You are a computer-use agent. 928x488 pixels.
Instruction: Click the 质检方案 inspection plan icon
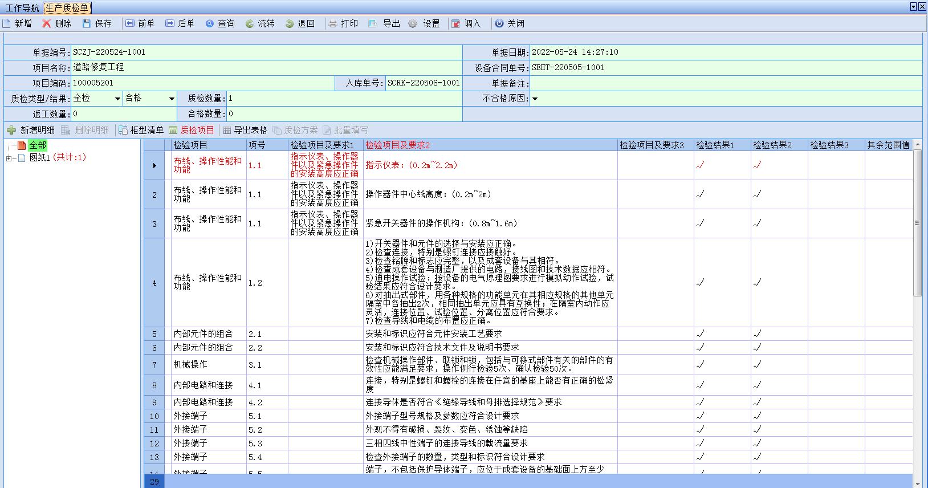(277, 130)
